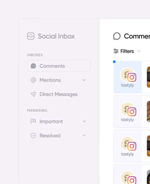Open the Resolved section

click(x=59, y=136)
